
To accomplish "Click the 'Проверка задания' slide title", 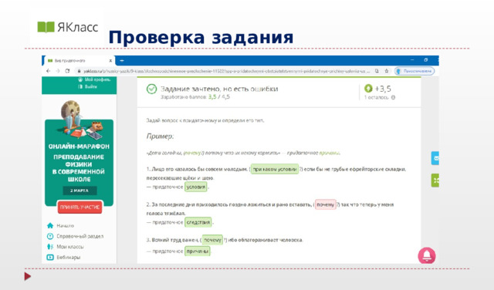I will point(201,37).
